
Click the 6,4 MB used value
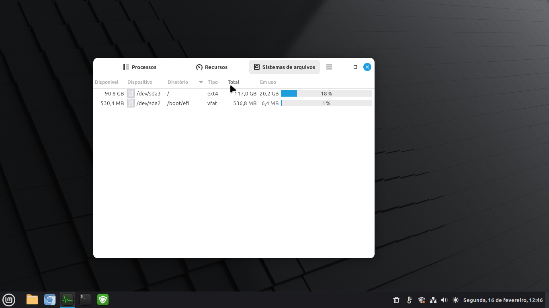click(270, 103)
